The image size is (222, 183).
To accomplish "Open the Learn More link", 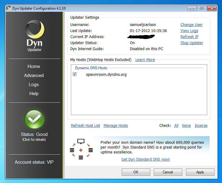I will tap(145, 60).
